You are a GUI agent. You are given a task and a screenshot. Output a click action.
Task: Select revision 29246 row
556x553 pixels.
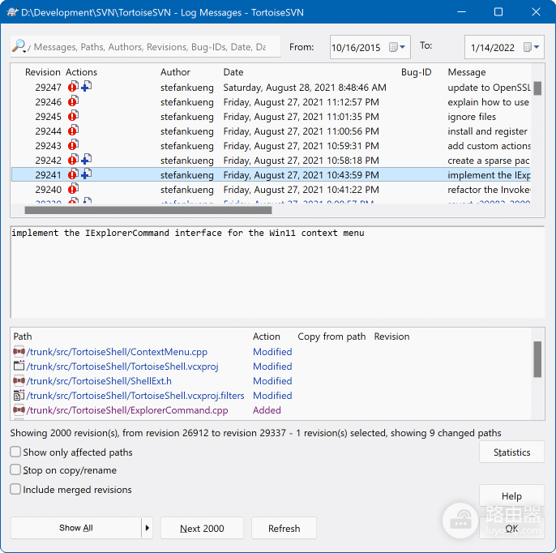pos(272,102)
